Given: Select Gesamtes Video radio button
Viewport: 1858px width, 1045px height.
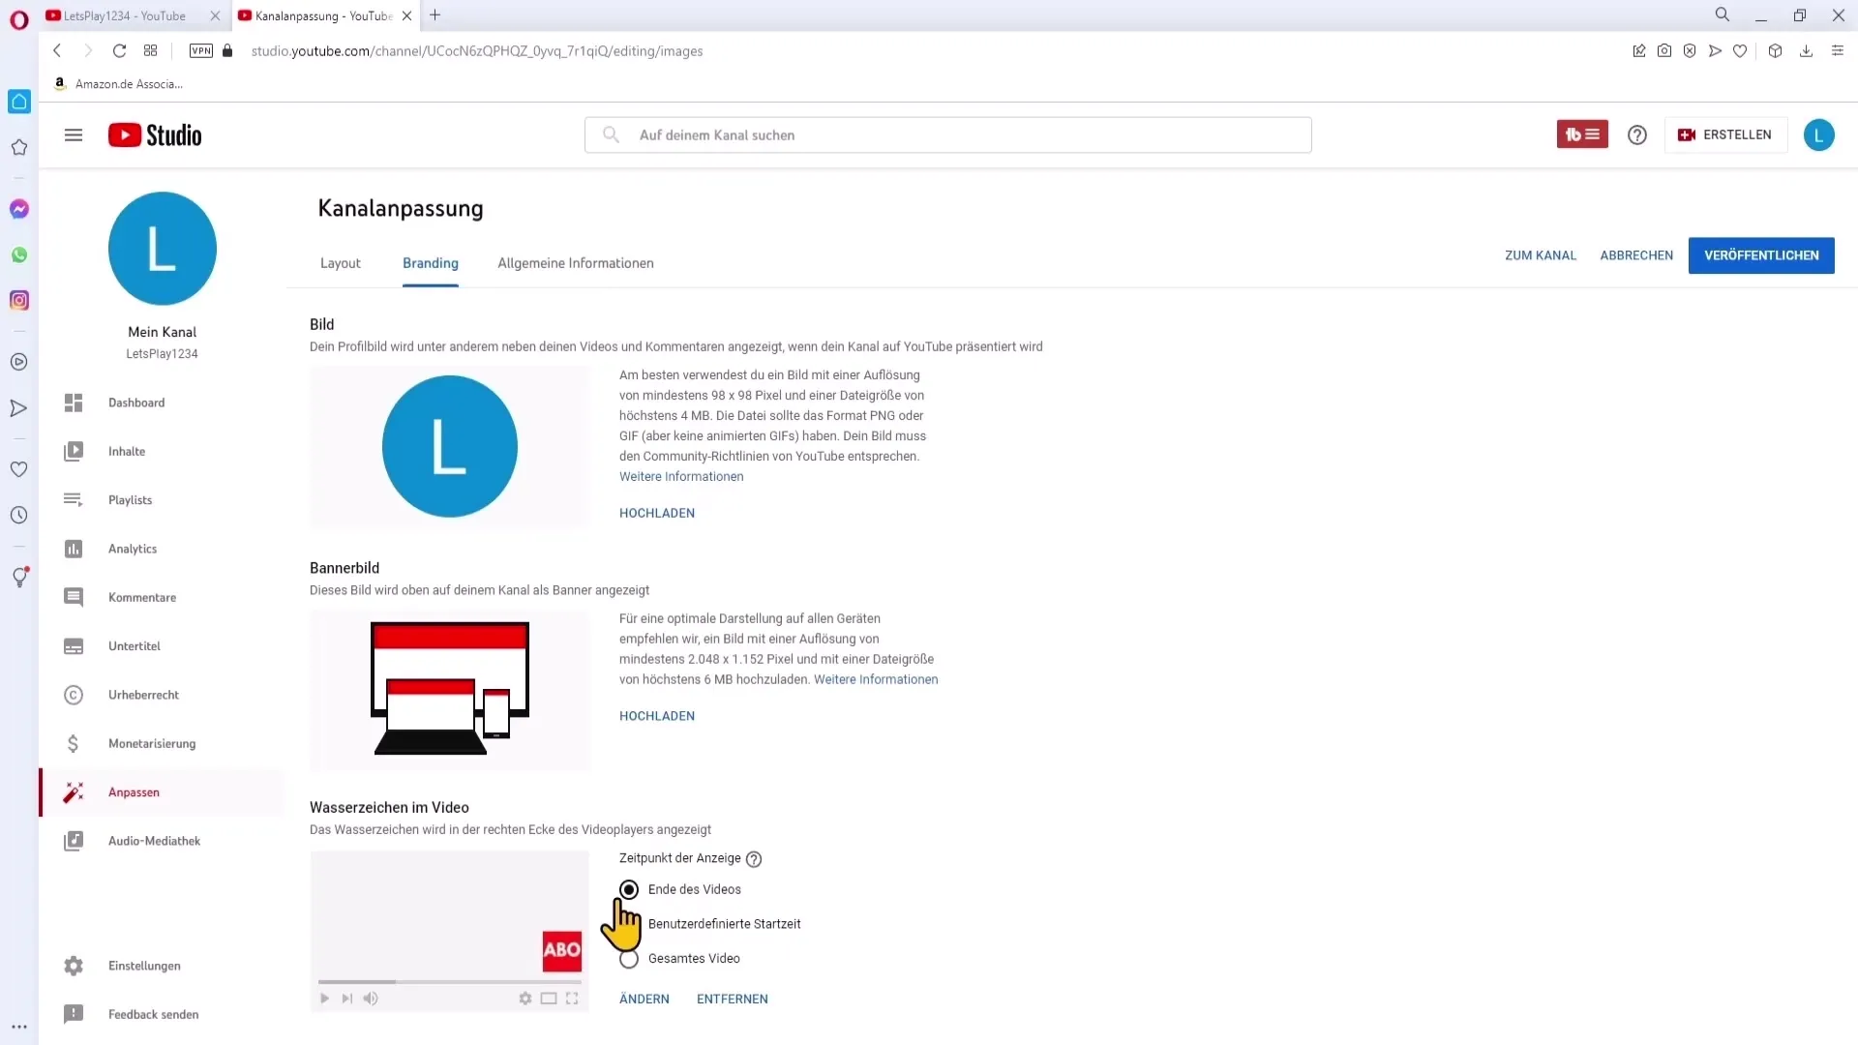Looking at the screenshot, I should [x=628, y=958].
